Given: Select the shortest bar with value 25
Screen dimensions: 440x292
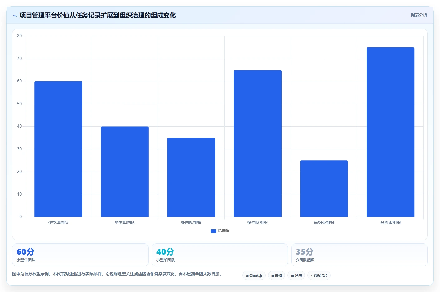Looking at the screenshot, I should (x=324, y=189).
